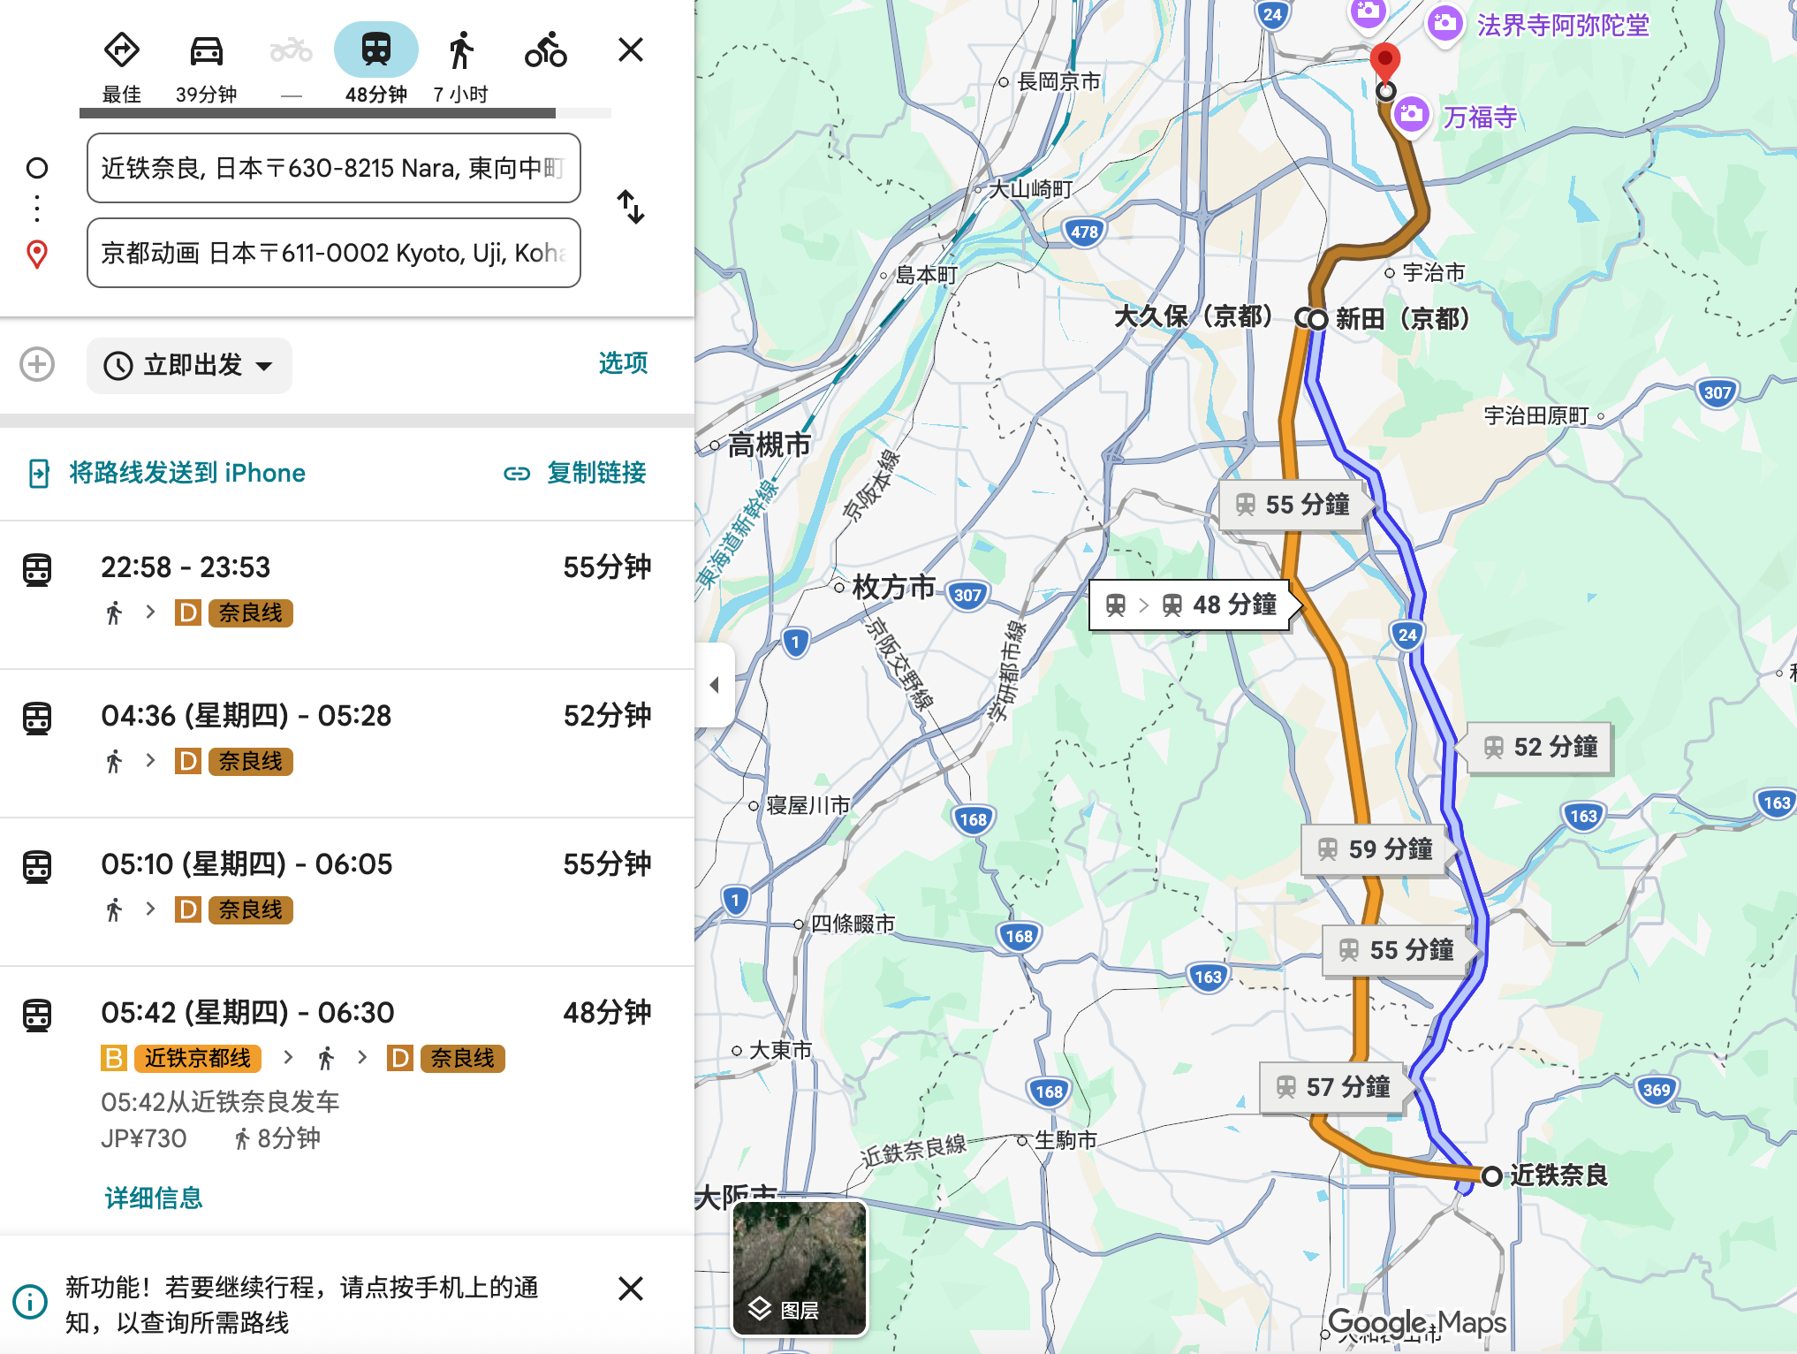Screen dimensions: 1797x1354
Task: Click the copy link chain icon
Action: [517, 474]
